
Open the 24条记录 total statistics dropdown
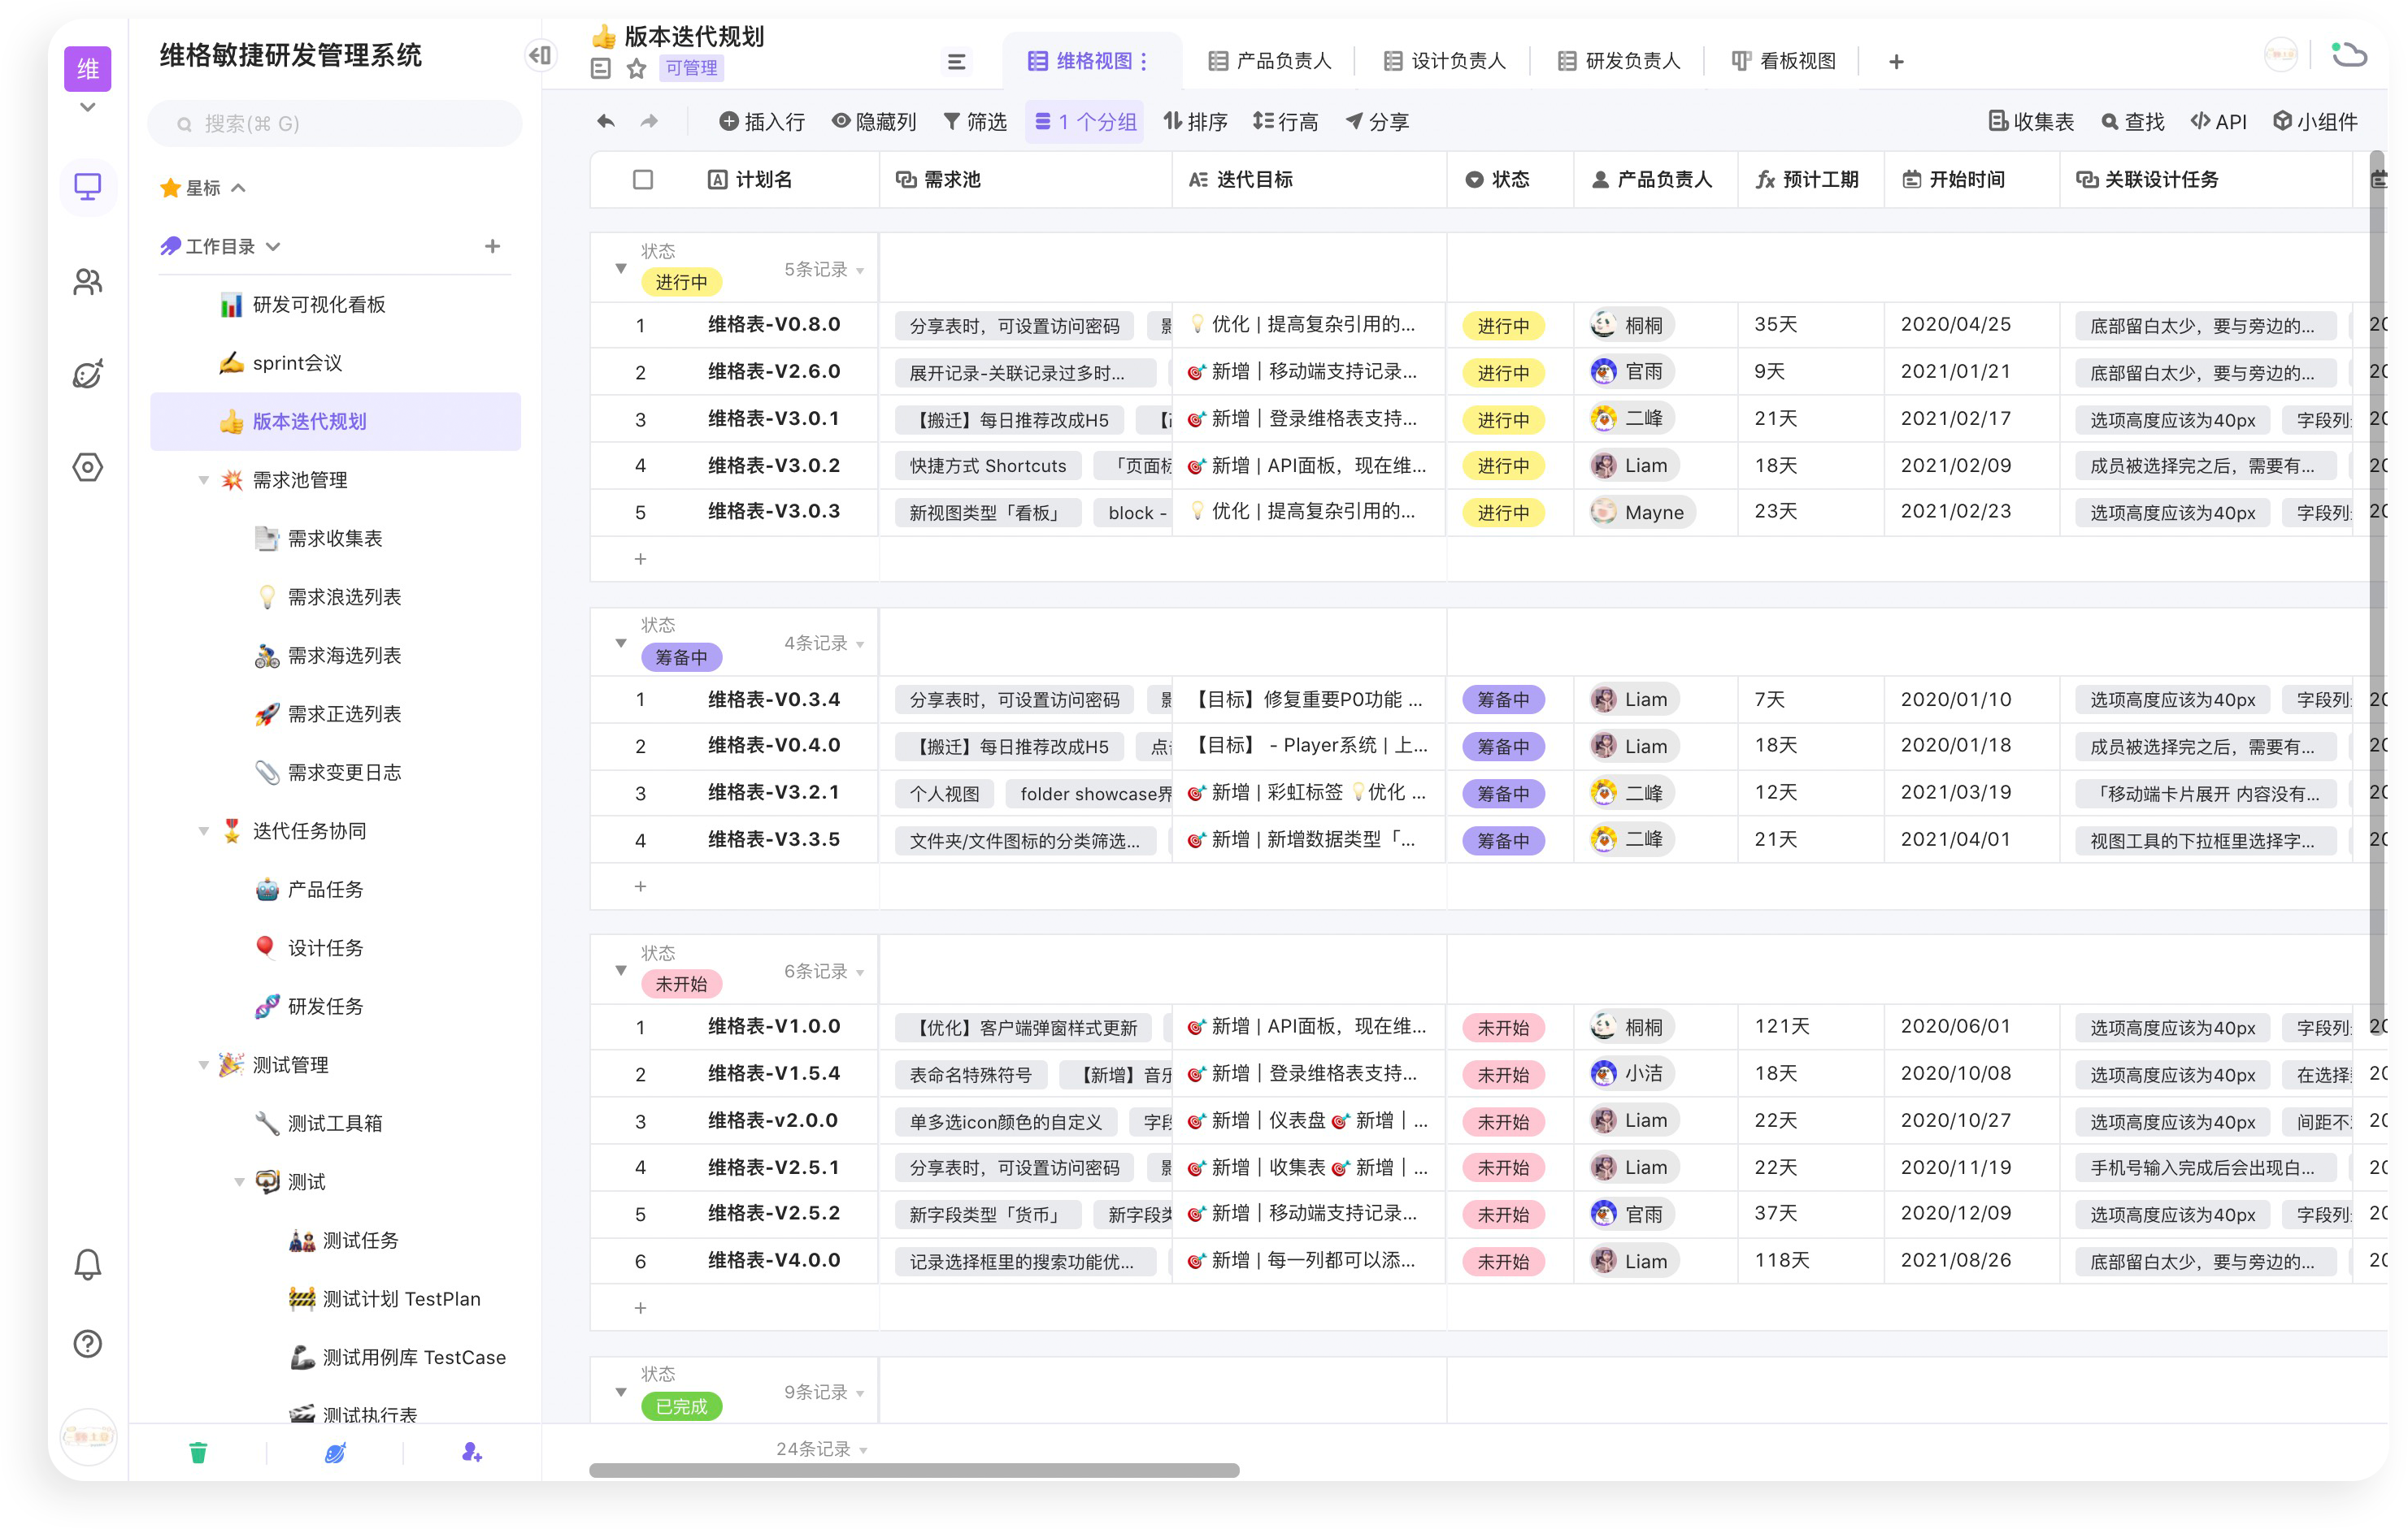(x=822, y=1448)
